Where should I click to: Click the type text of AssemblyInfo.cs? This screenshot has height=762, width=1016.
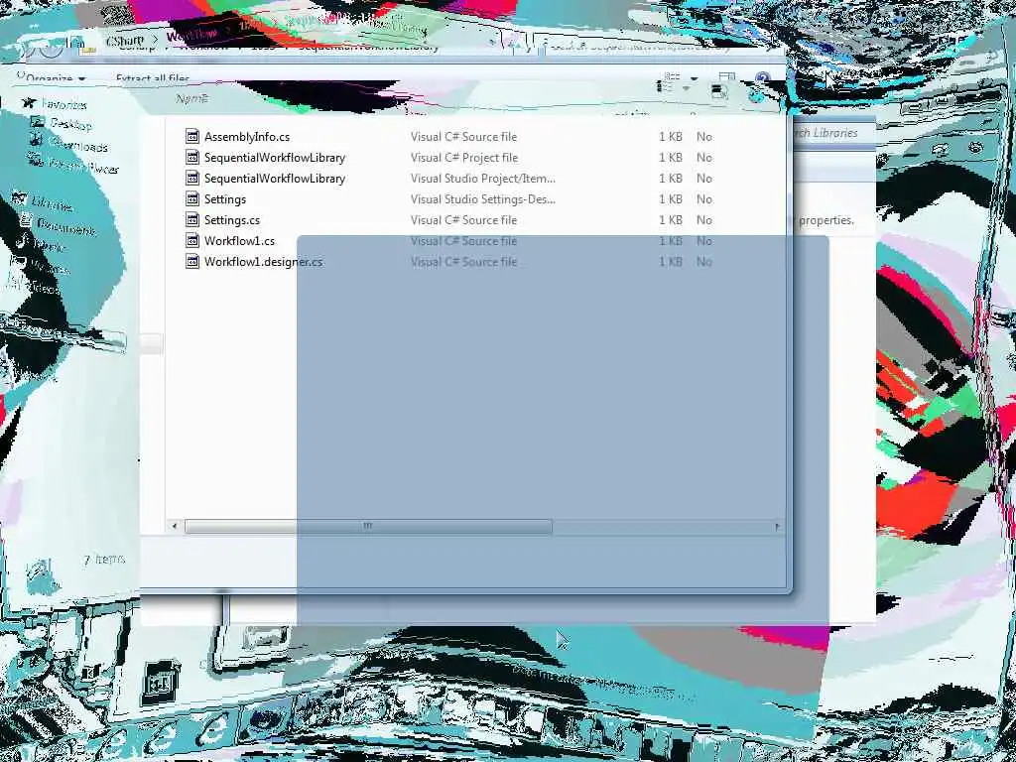click(464, 137)
